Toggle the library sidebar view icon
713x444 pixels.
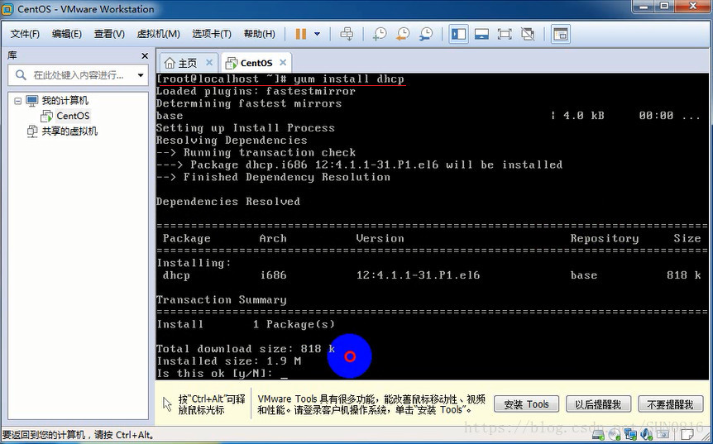458,34
